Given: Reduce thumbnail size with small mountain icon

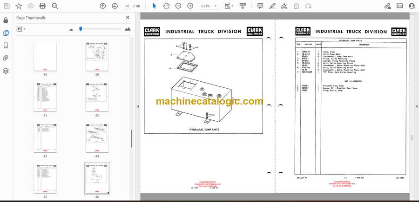Looking at the screenshot, I should (71, 30).
